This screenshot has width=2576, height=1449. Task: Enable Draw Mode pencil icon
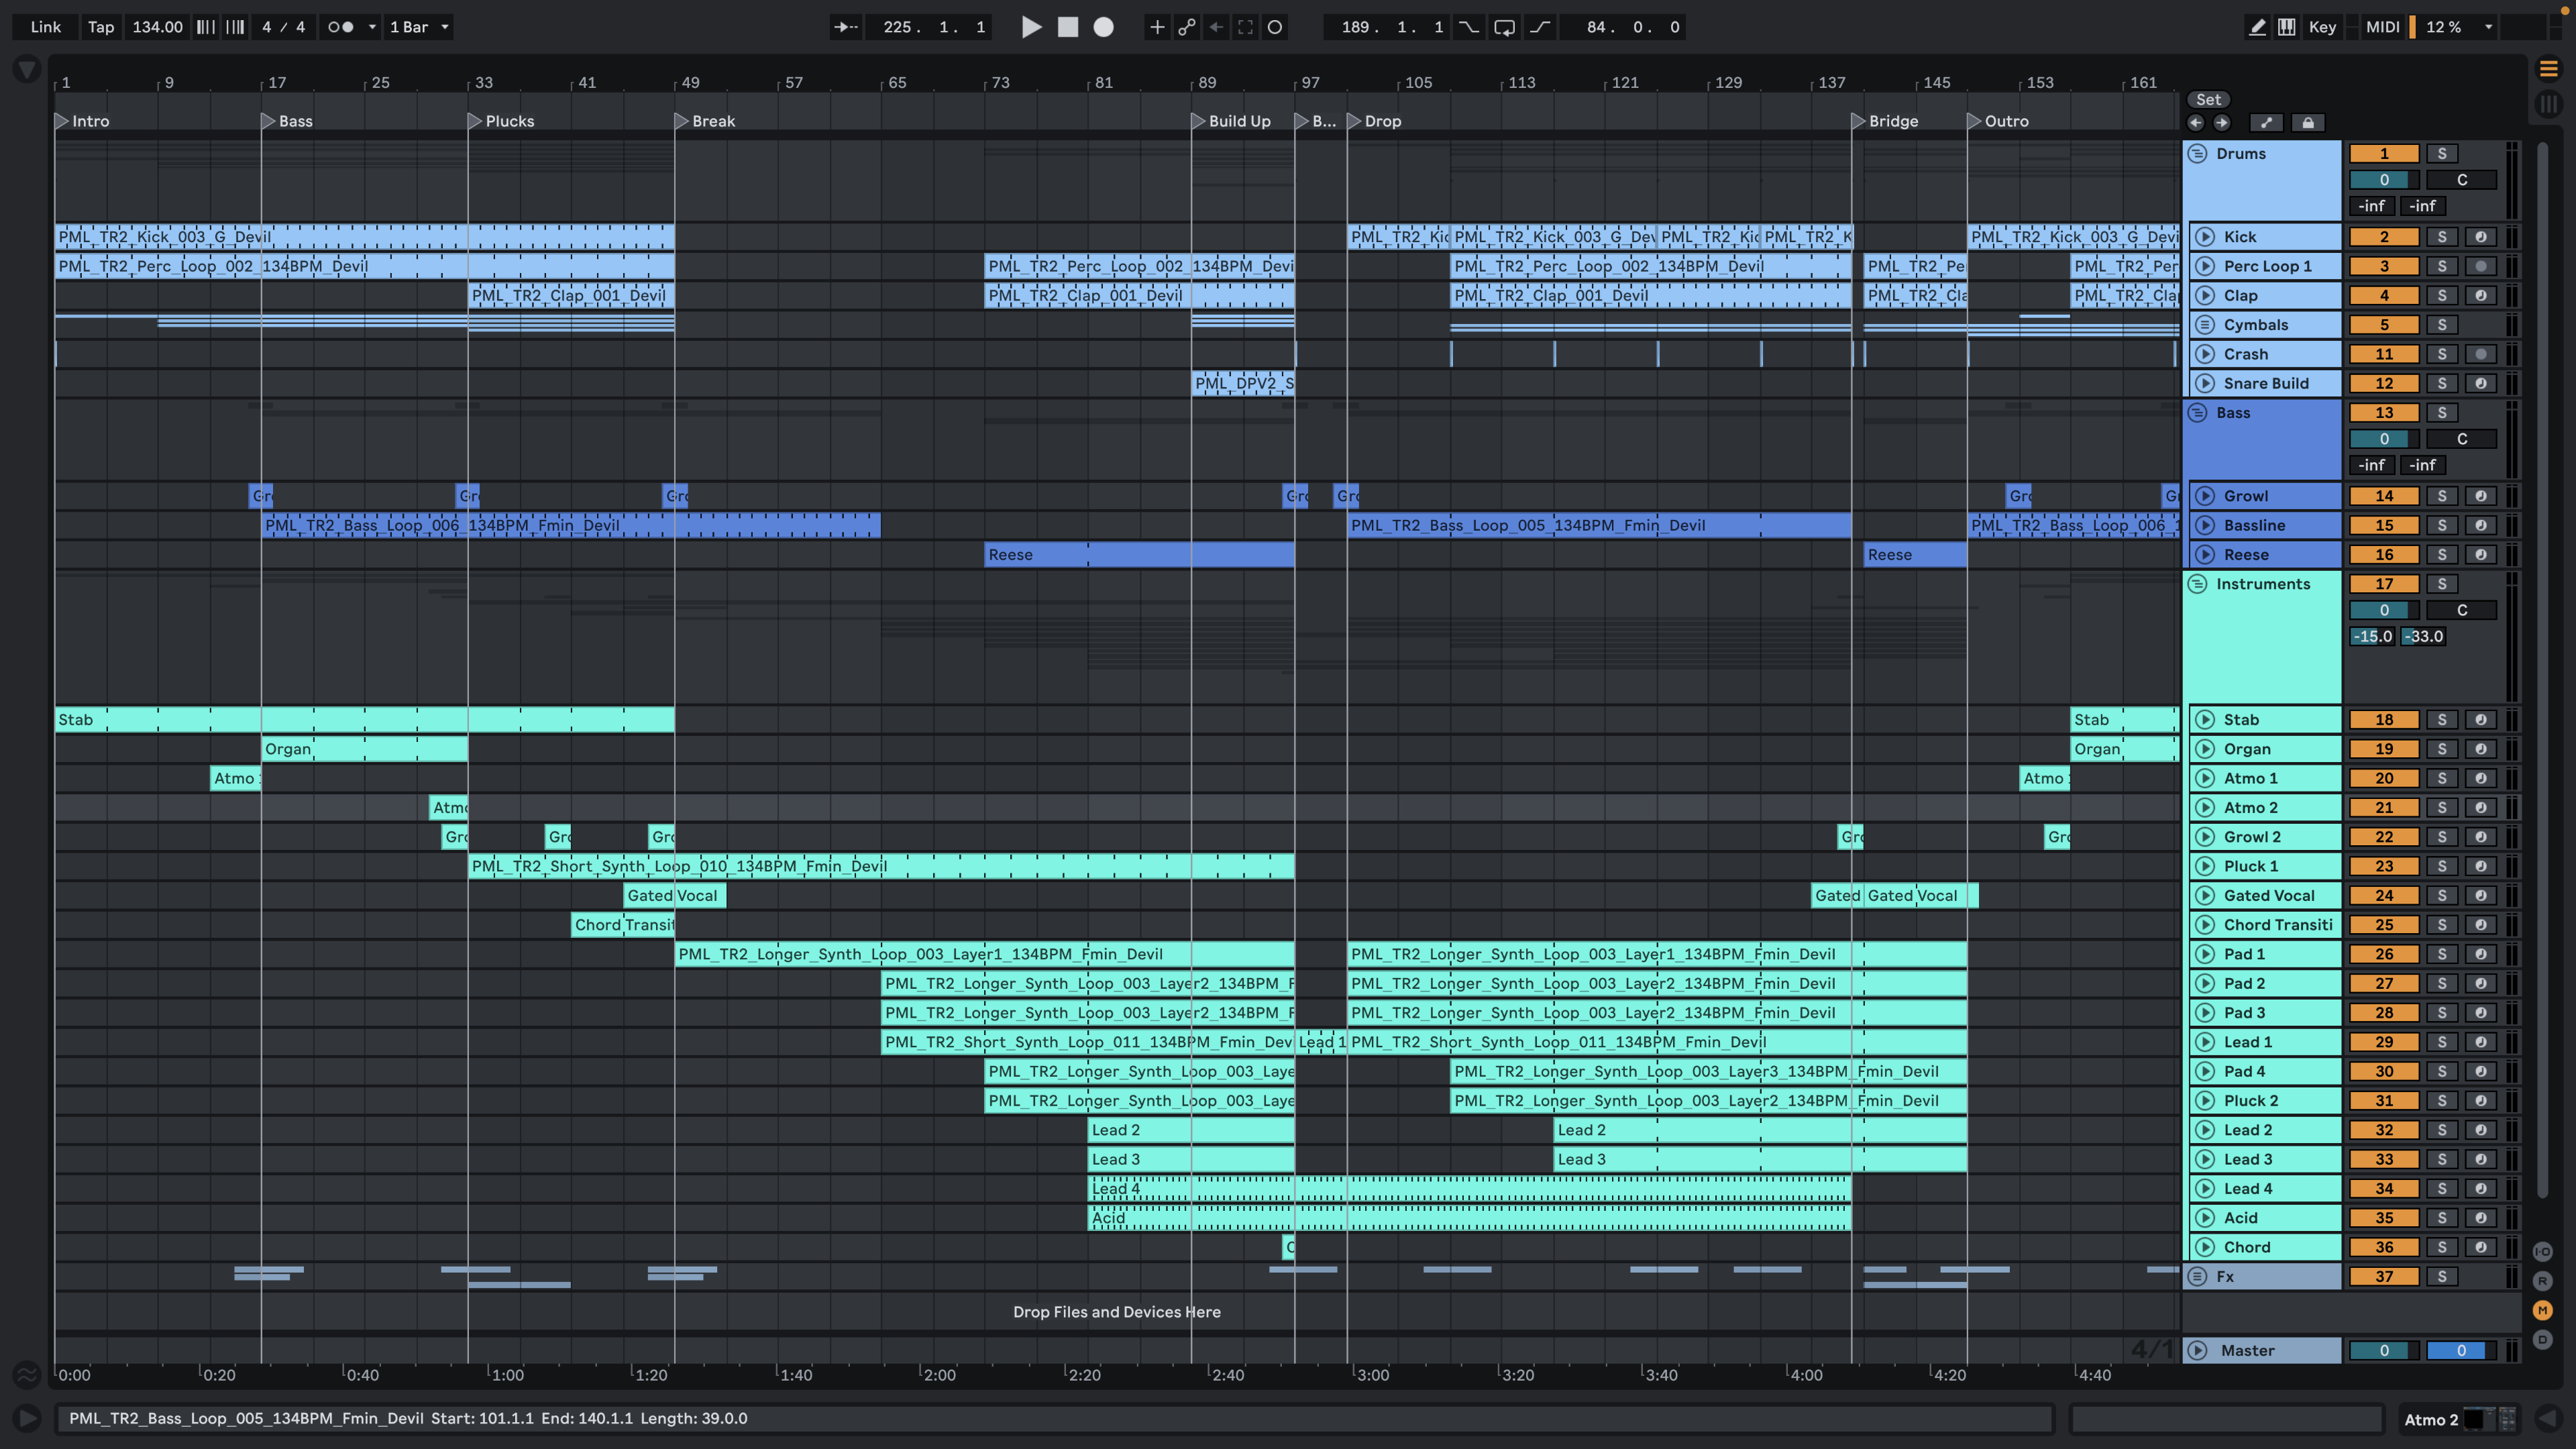pos(2257,27)
